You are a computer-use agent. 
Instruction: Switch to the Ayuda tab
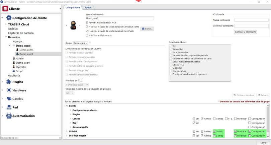coord(88,7)
